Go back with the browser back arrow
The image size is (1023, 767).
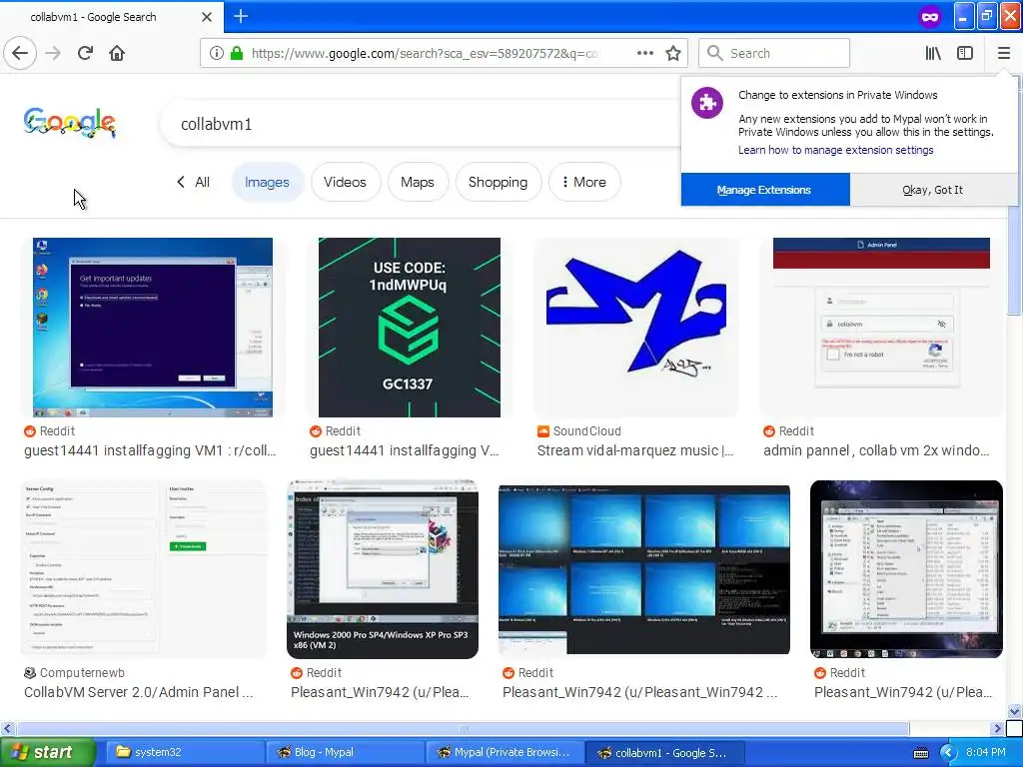(20, 53)
